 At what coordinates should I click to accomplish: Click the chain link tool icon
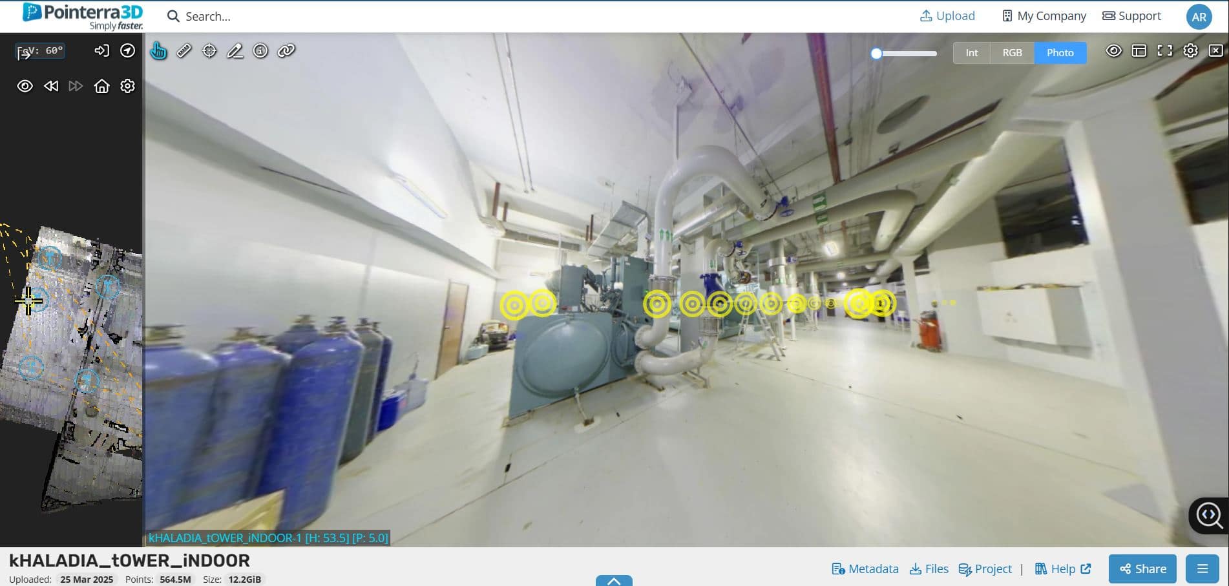tap(286, 50)
